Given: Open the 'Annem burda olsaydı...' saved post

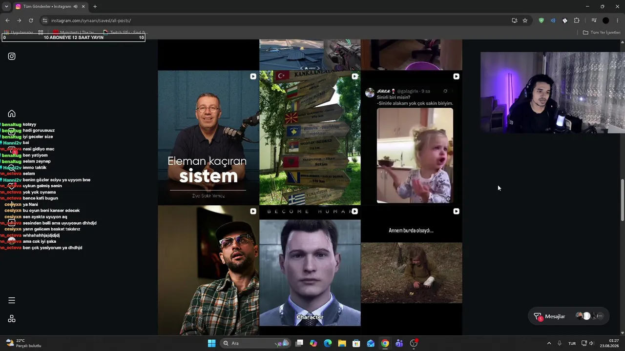Looking at the screenshot, I should 412,271.
